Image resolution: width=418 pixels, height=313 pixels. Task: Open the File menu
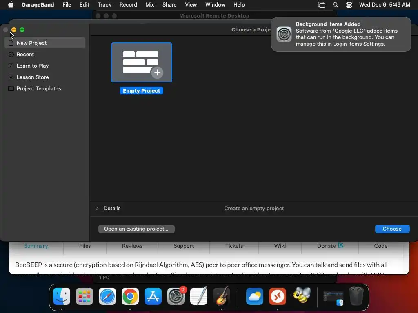click(x=67, y=4)
